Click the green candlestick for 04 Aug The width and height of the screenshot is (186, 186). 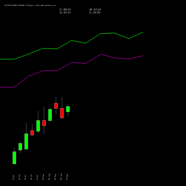tap(50, 115)
